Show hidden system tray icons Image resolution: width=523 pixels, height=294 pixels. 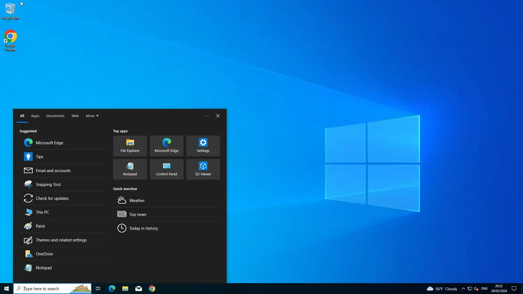(x=463, y=289)
